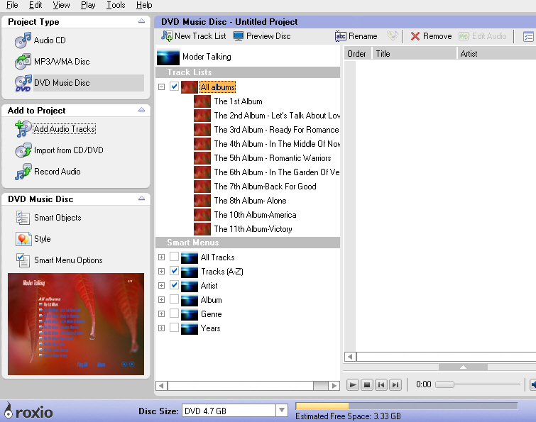Screen dimensions: 536x422
Task: Expand the Artist tree node
Action: (162, 285)
